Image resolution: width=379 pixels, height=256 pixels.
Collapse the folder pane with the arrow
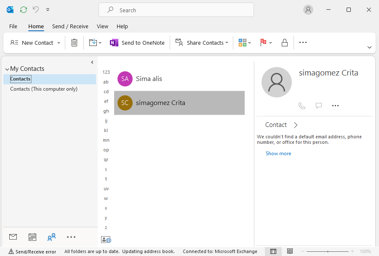point(92,62)
